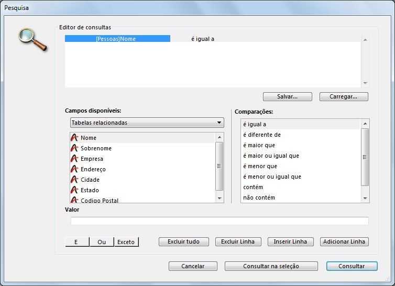Screen dimensions: 395x286
Task: Click the Ou conjunction button
Action: pos(102,242)
